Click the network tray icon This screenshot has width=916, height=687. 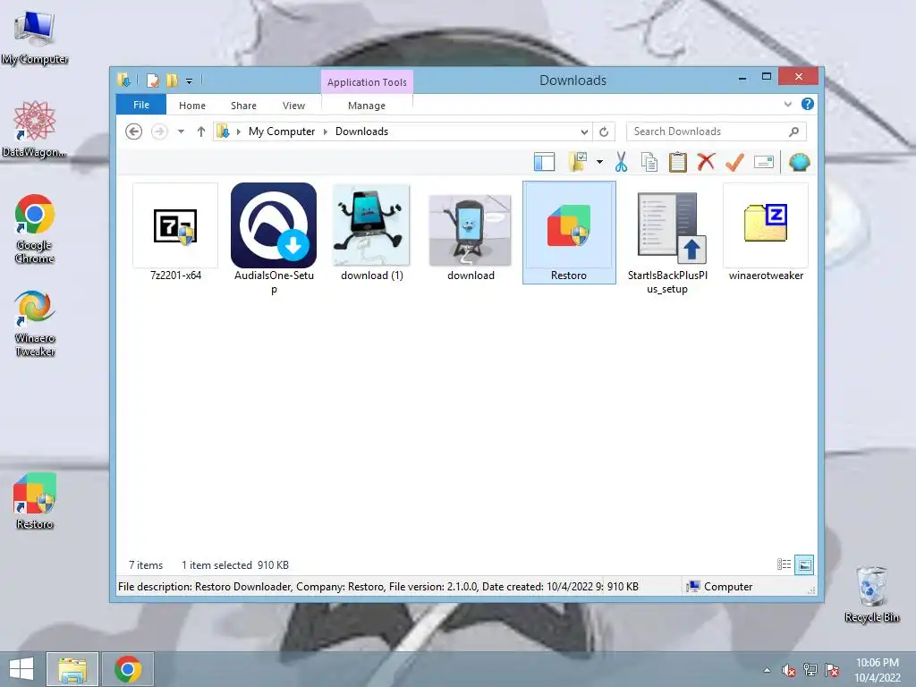(810, 670)
